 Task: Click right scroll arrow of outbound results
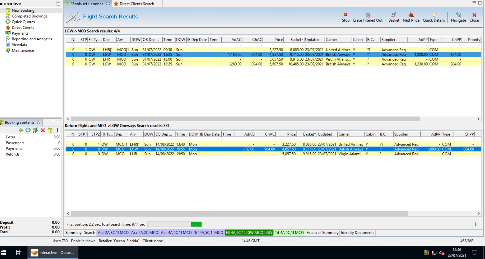click(x=478, y=119)
